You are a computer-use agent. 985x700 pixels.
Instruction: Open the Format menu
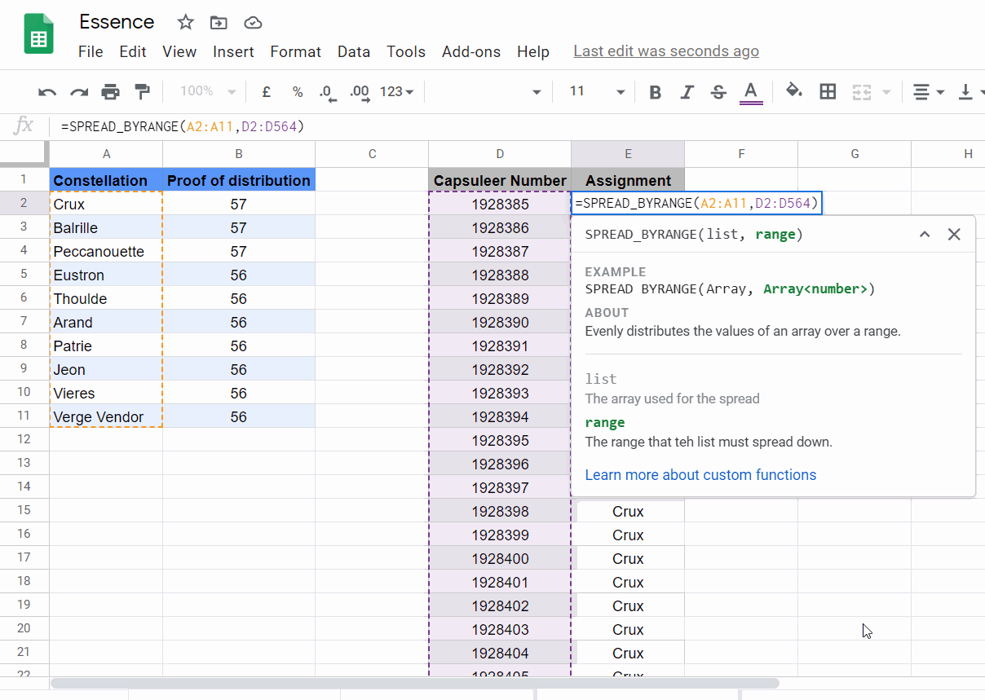295,51
